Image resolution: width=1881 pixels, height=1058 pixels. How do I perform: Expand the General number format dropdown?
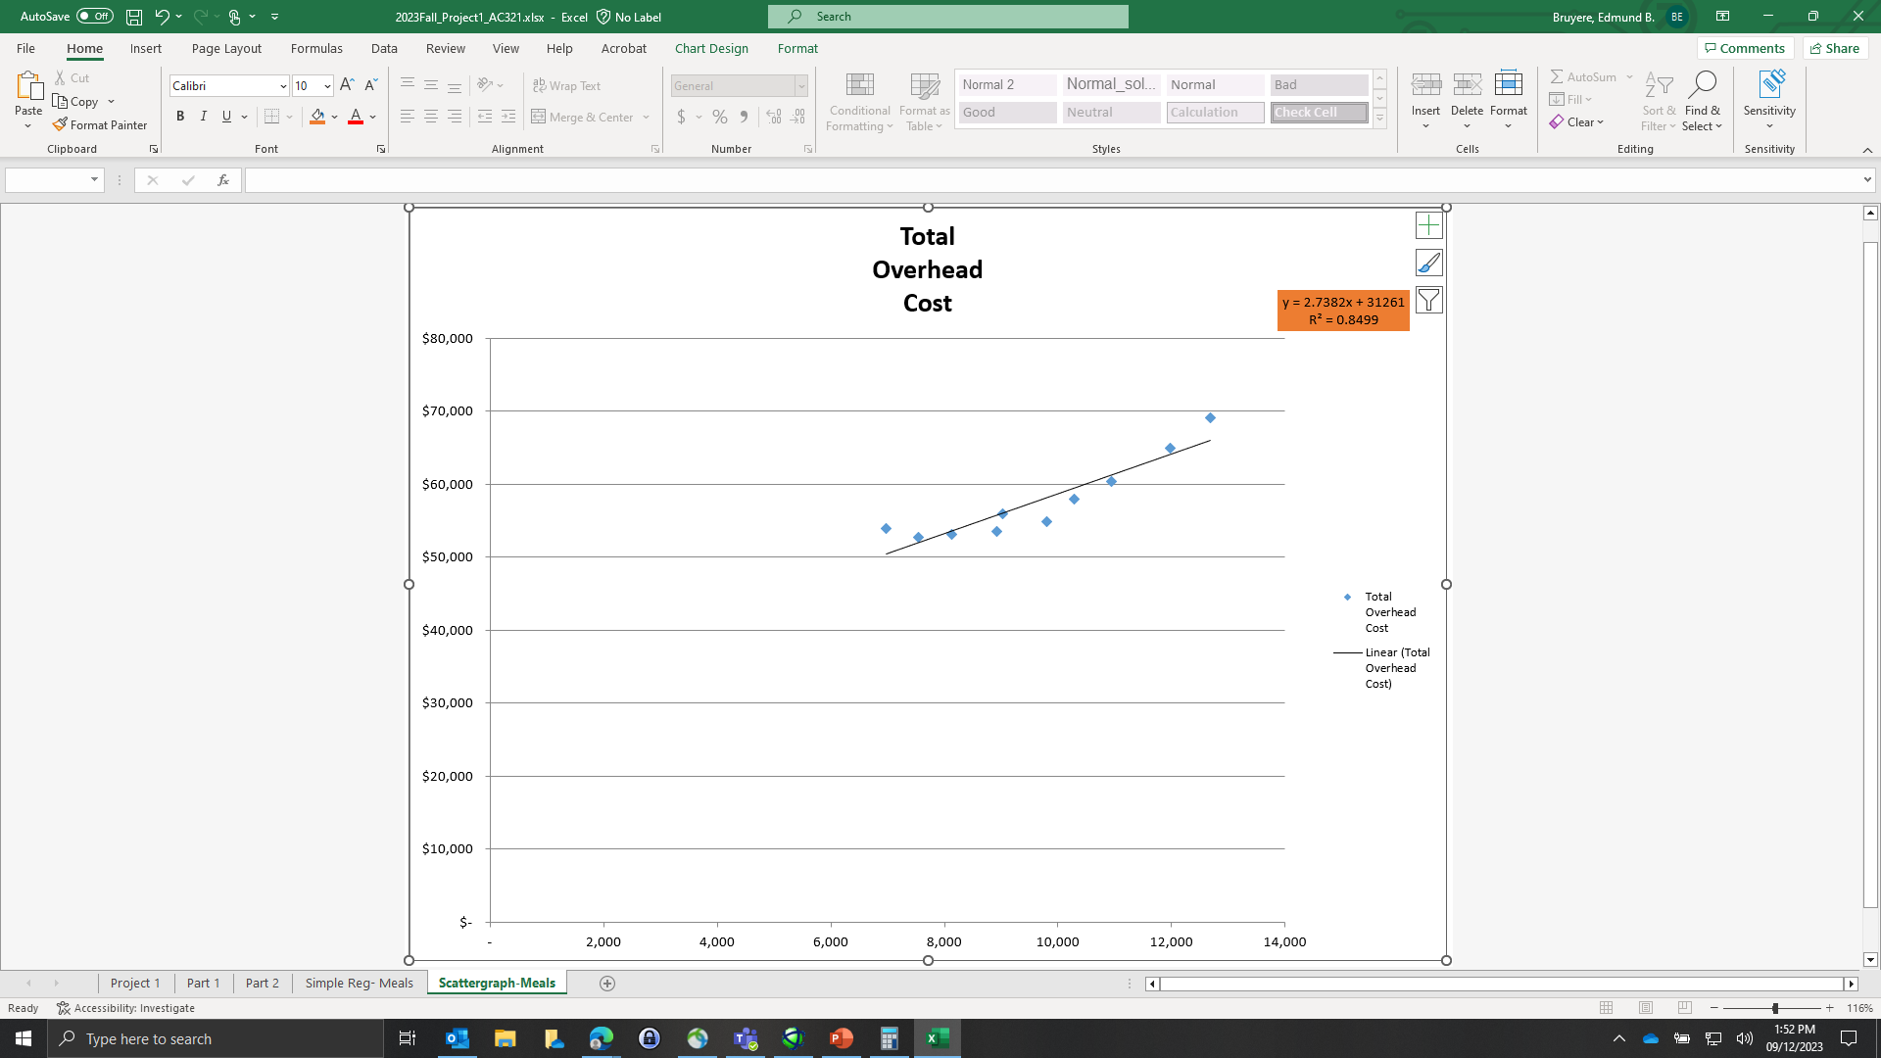click(x=800, y=86)
